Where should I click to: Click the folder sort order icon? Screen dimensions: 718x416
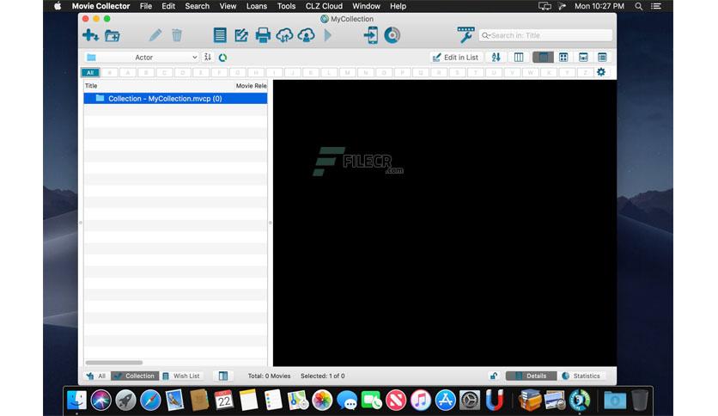click(208, 58)
